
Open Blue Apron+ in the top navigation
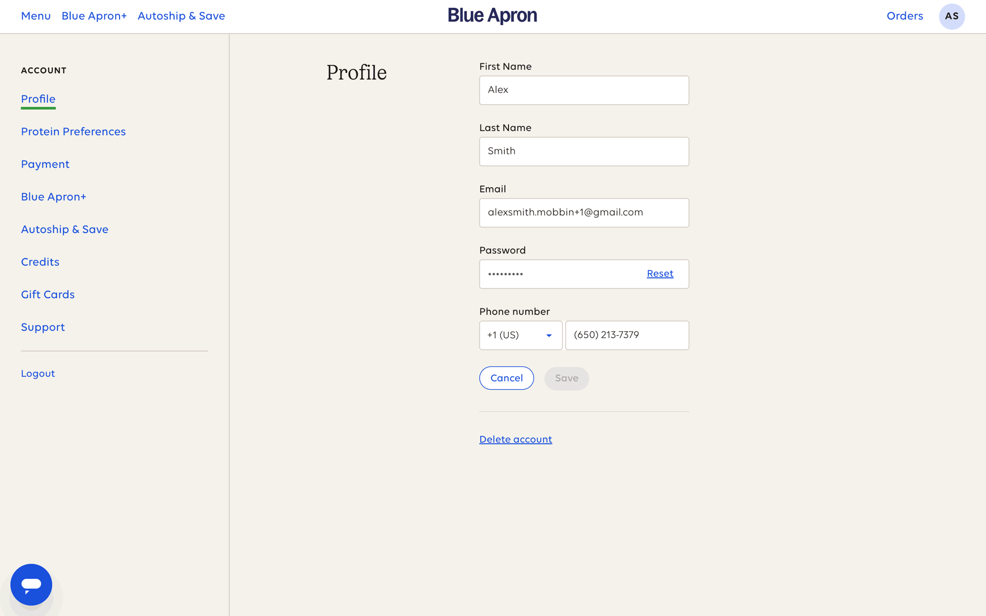[x=94, y=16]
